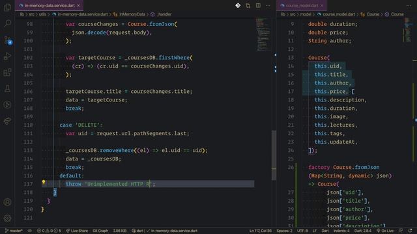This screenshot has width=417, height=234.
Task: Start Go Live server from status bar
Action: (x=385, y=231)
